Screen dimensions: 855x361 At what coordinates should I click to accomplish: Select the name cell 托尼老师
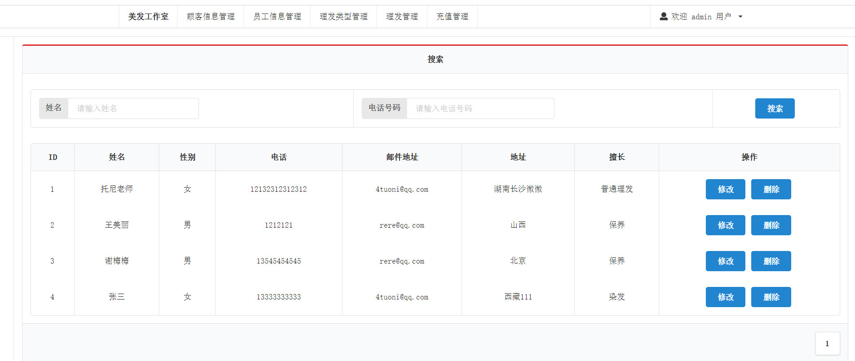(117, 189)
